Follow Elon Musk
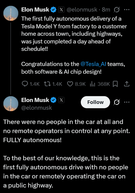 coord(95,102)
